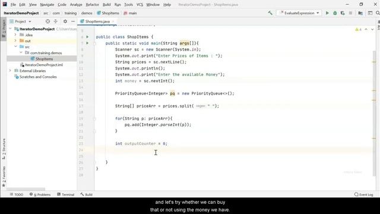Fold the main method in gutter
This screenshot has width=380, height=214.
click(94, 43)
